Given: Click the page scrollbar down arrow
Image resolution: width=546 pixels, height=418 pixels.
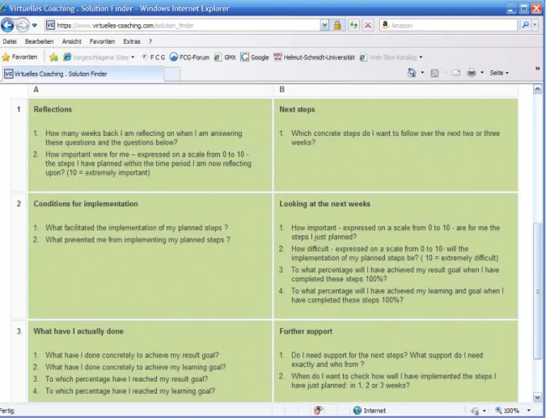Looking at the screenshot, I should (537, 397).
